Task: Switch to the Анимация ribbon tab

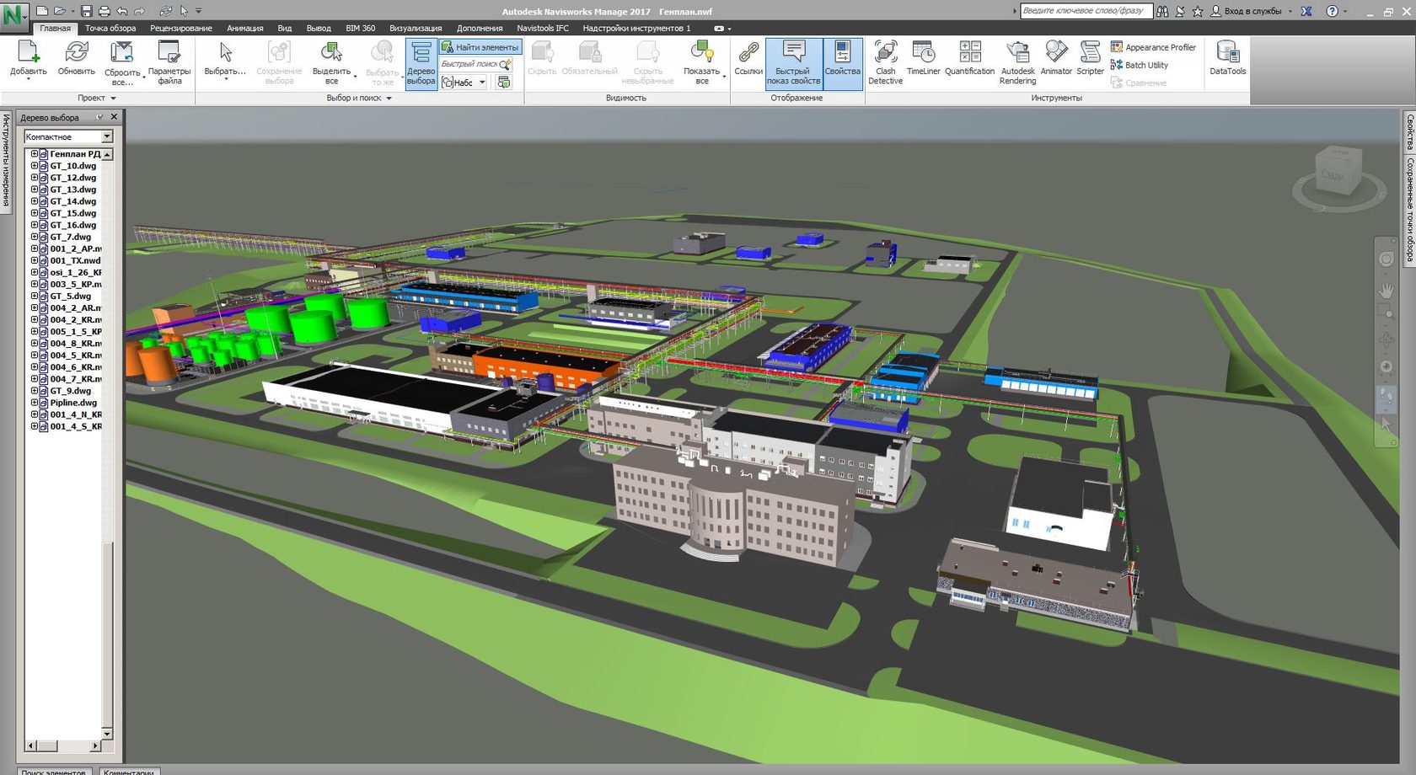Action: (244, 28)
